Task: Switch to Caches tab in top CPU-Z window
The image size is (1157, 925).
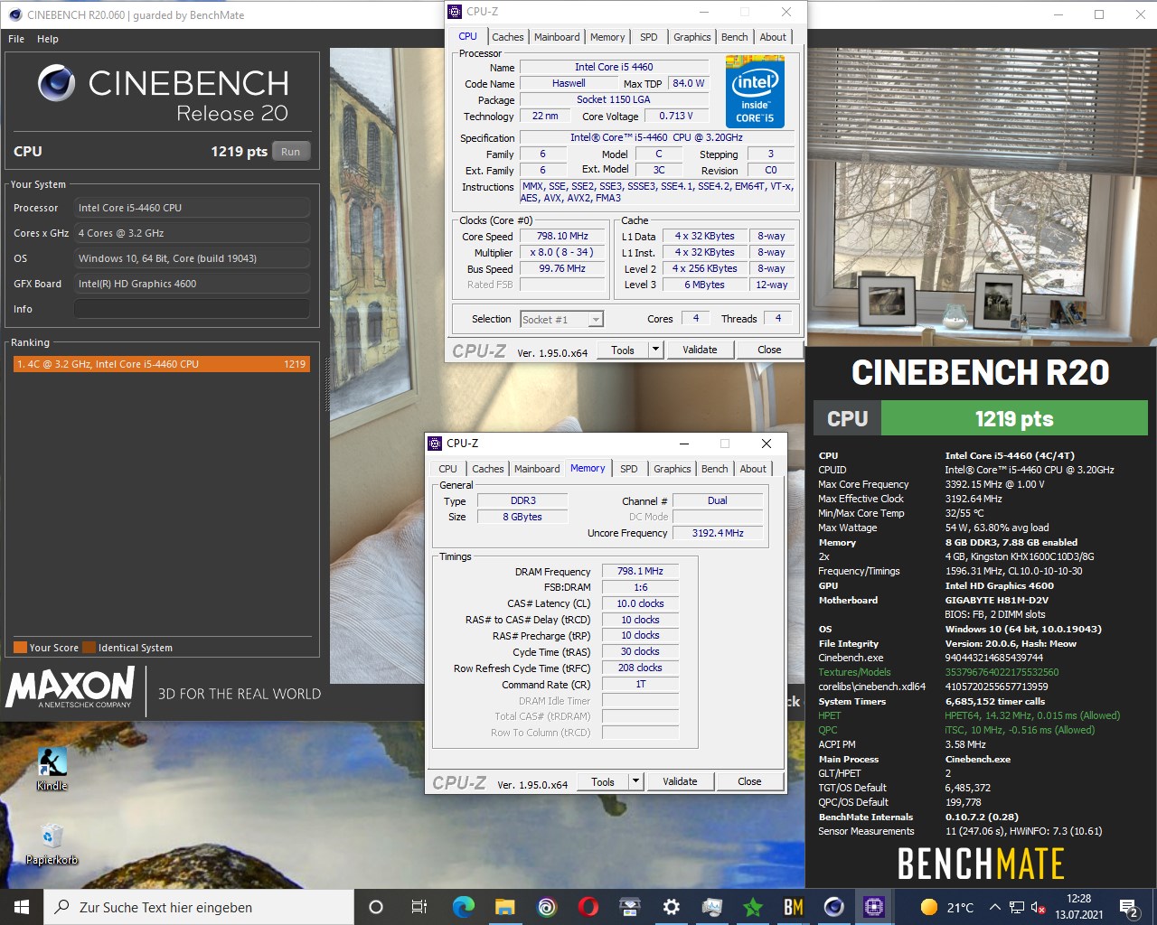Action: pos(507,37)
